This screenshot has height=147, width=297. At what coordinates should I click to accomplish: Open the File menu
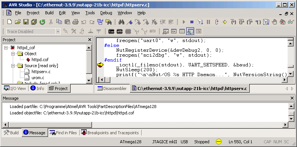18,13
